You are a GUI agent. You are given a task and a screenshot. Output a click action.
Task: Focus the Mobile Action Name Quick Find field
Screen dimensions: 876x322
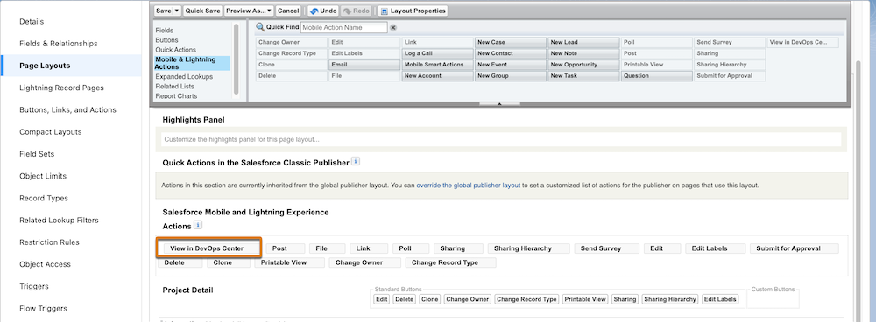point(343,27)
